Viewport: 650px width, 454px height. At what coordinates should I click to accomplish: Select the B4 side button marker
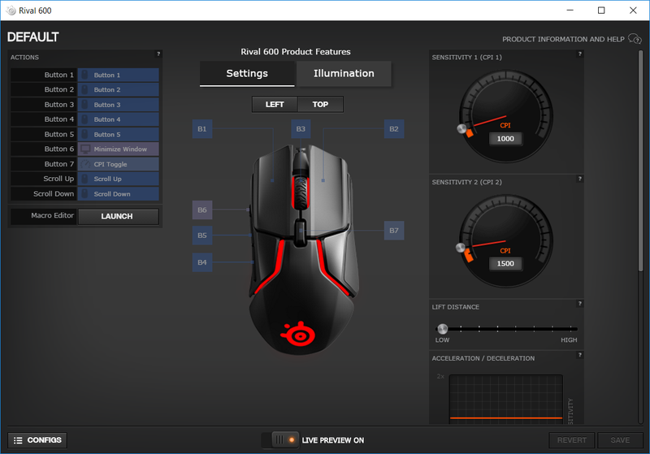coord(202,262)
